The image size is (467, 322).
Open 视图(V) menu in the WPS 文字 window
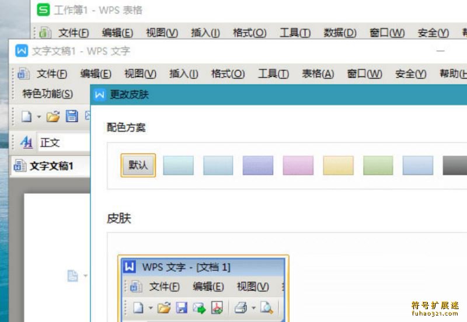point(140,73)
